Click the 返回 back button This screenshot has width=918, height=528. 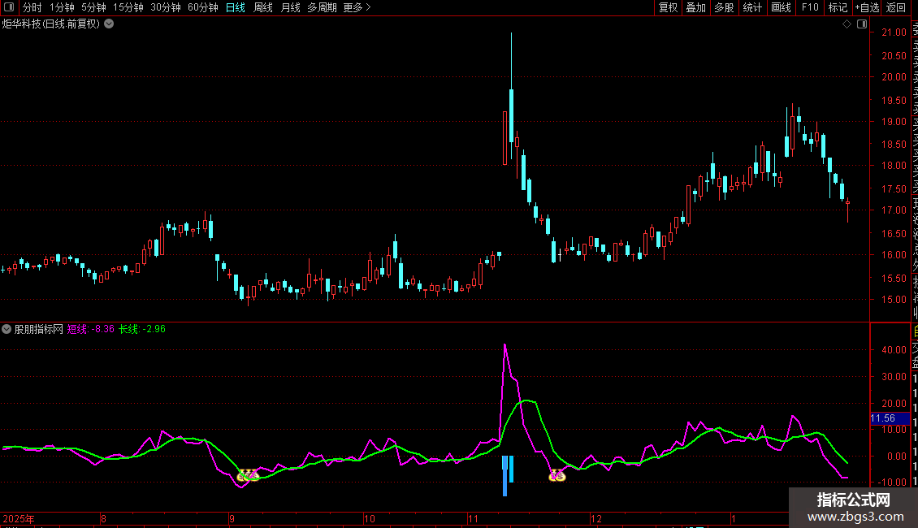tap(896, 7)
